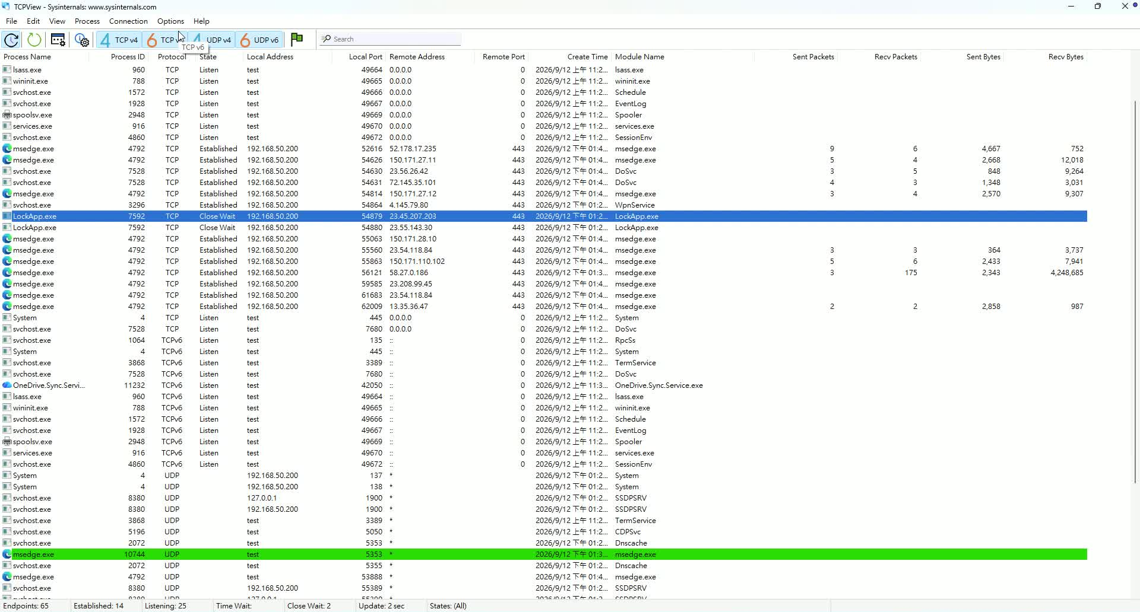Click the msedge icon on local port 55863 row

tap(7, 262)
